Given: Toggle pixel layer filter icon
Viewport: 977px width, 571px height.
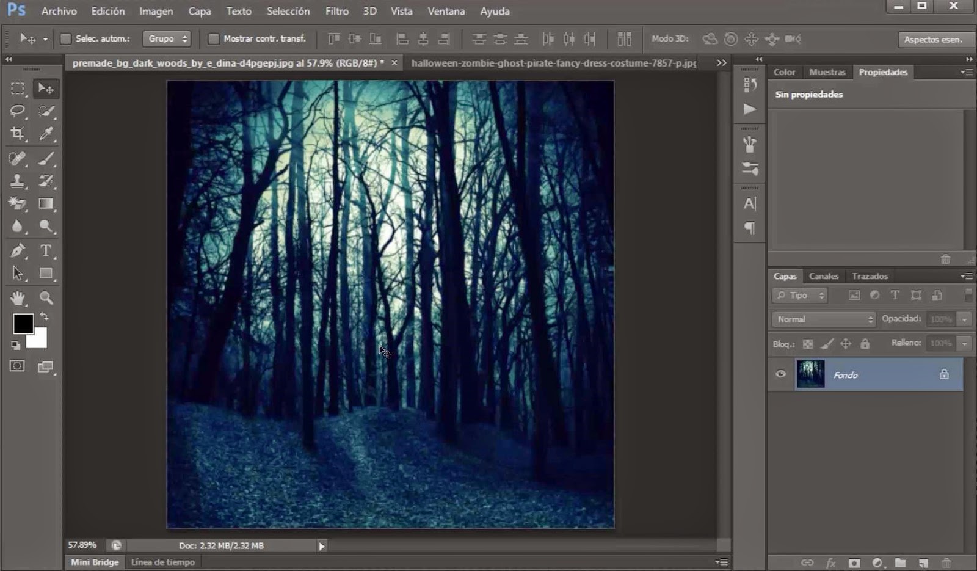Looking at the screenshot, I should [x=854, y=295].
